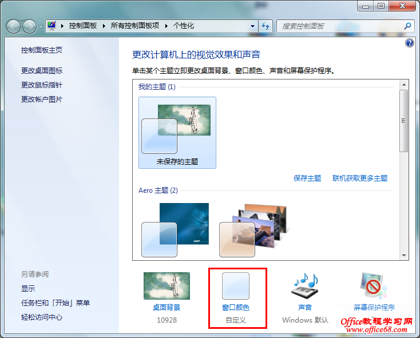Click the Back navigation arrow button

(13, 26)
